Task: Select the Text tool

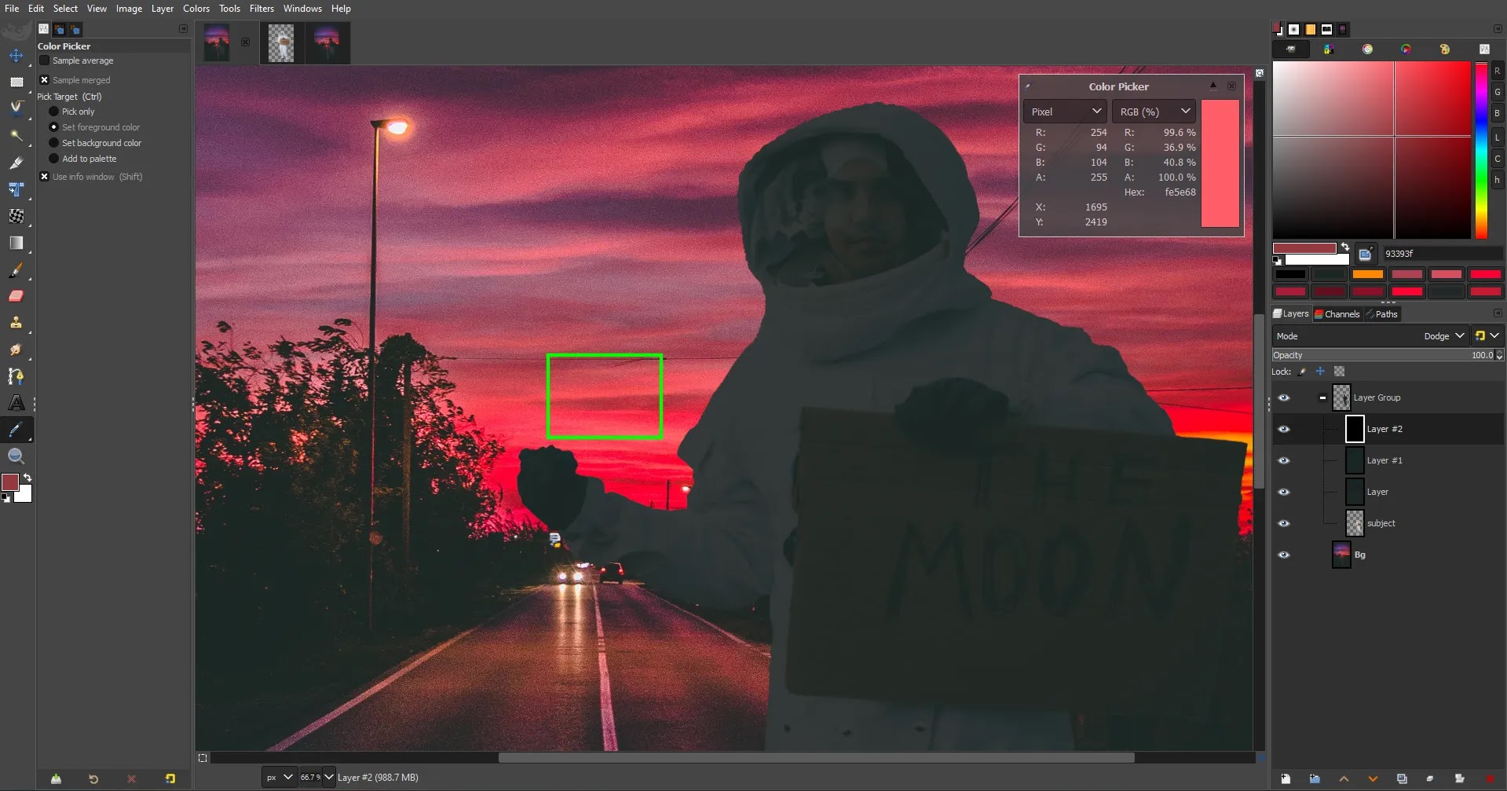Action: [x=16, y=403]
